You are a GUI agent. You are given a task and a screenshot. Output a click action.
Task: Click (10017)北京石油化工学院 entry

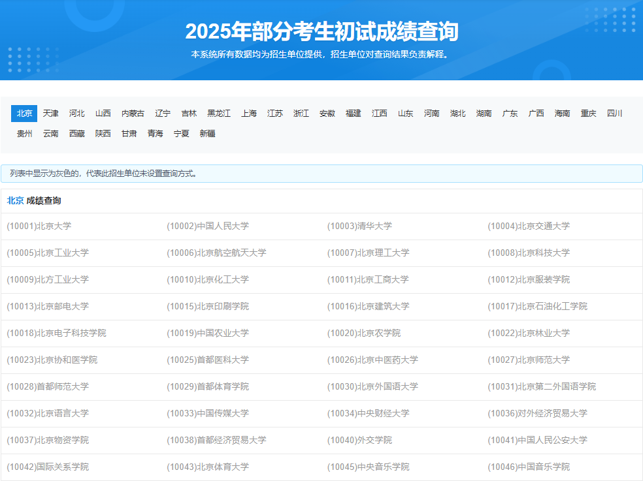[x=537, y=307]
